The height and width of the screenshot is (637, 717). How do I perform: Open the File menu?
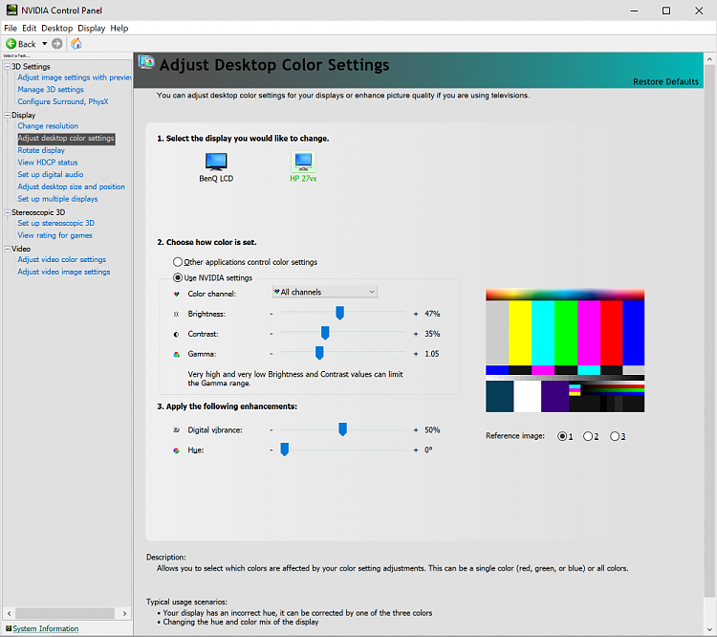[11, 29]
